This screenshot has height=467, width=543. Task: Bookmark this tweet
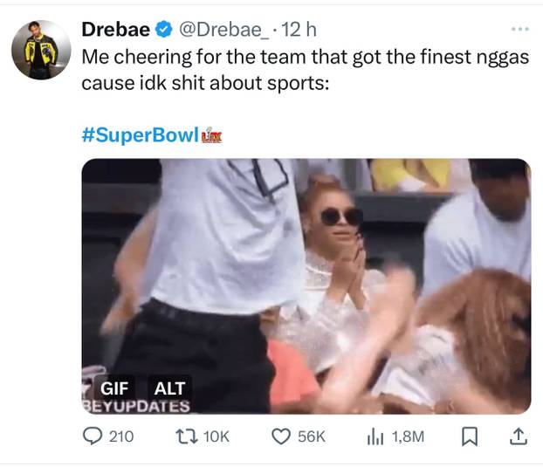470,436
